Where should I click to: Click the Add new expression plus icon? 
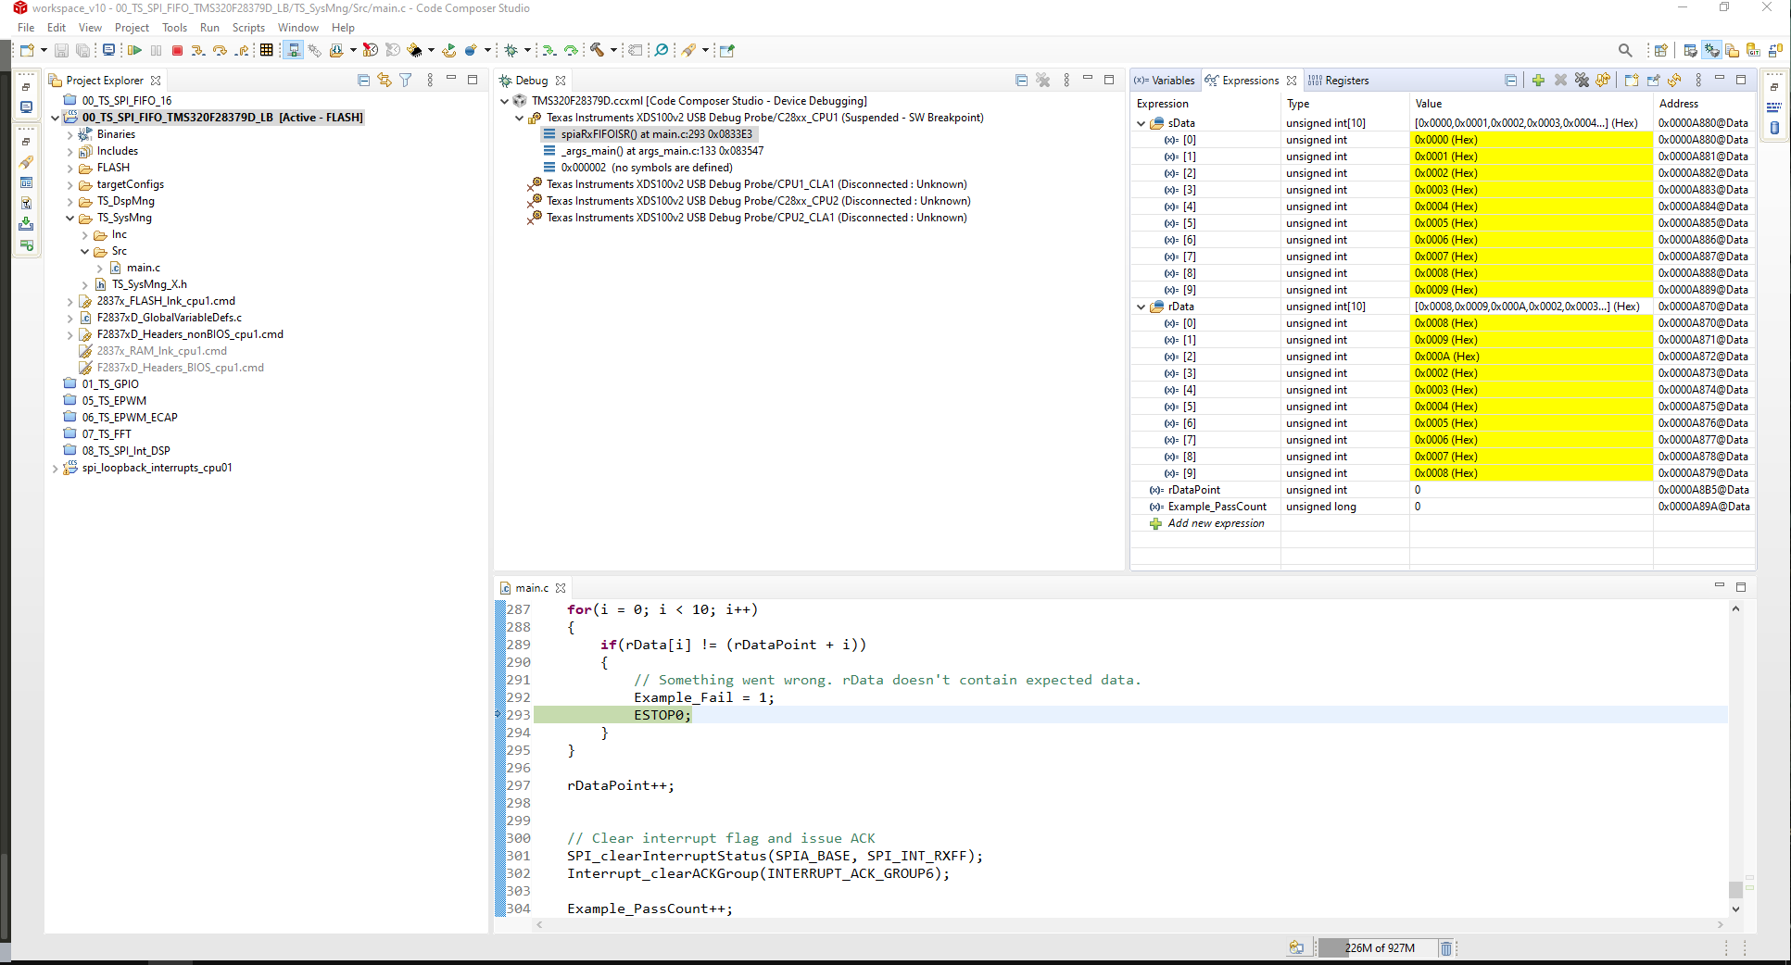[x=1539, y=81]
